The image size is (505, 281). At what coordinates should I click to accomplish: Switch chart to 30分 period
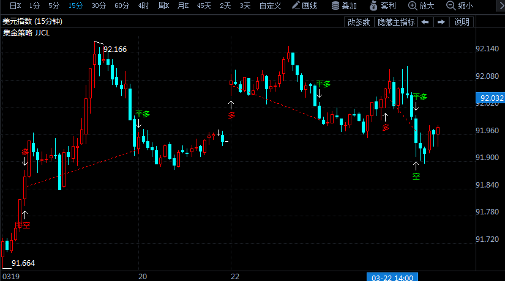tap(99, 5)
